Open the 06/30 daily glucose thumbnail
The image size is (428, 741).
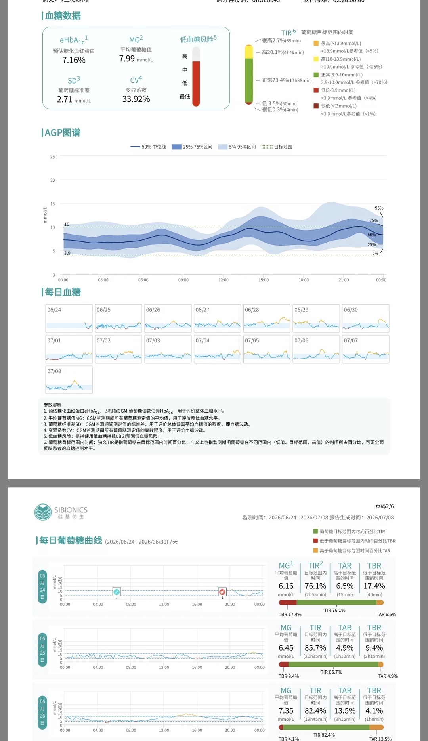pos(366,318)
